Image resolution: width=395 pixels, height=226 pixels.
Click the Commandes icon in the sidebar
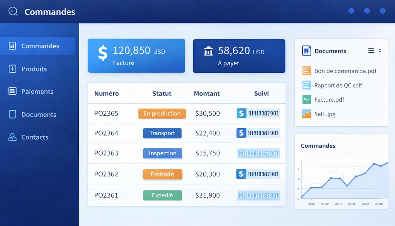point(12,46)
